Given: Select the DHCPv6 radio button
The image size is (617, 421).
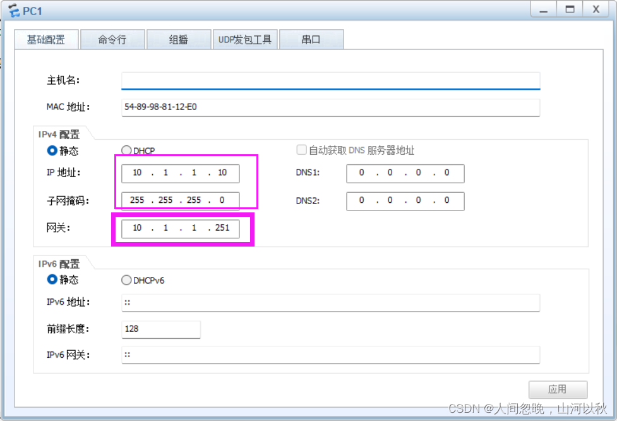Looking at the screenshot, I should coord(126,280).
